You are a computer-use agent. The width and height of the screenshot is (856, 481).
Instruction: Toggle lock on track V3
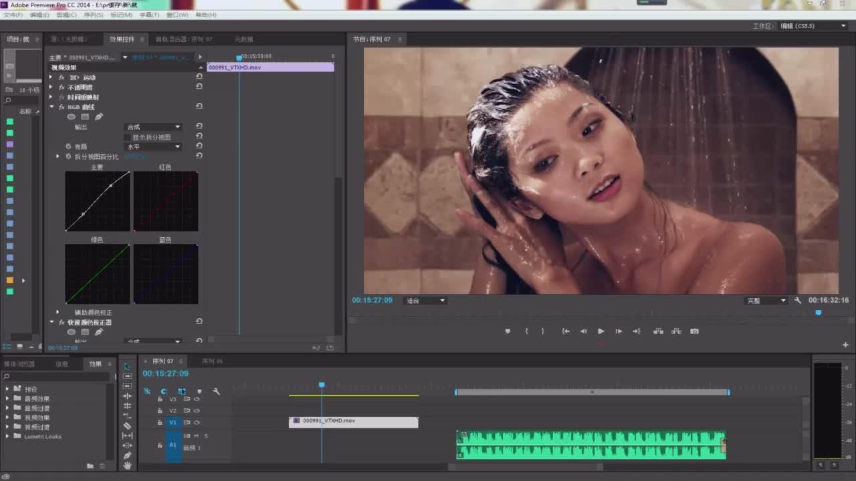(160, 399)
